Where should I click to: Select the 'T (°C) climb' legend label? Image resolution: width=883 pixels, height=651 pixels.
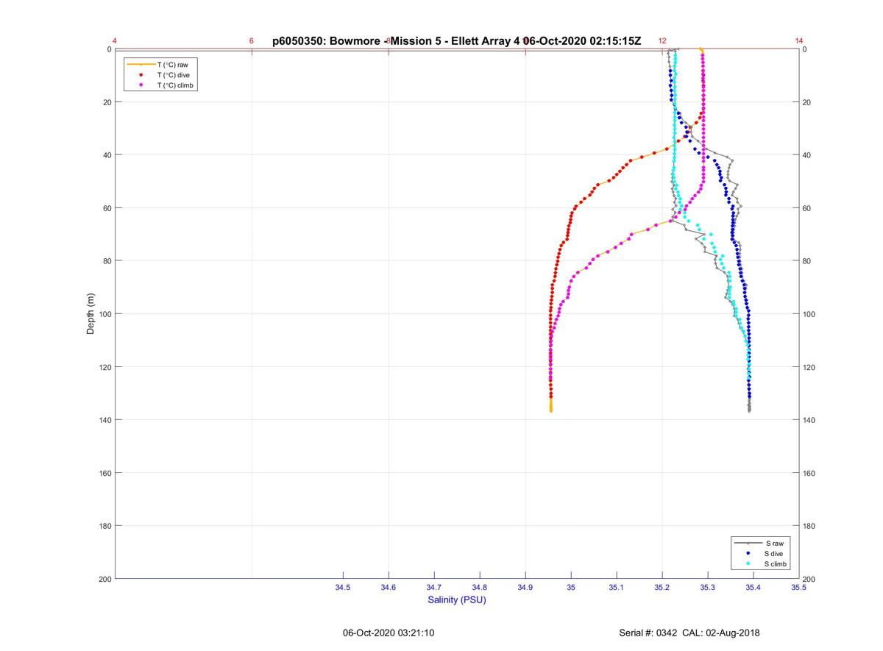point(175,85)
